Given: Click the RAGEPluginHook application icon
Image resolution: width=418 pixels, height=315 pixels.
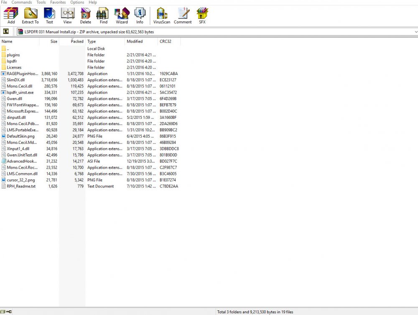Looking at the screenshot, I should [x=3, y=74].
